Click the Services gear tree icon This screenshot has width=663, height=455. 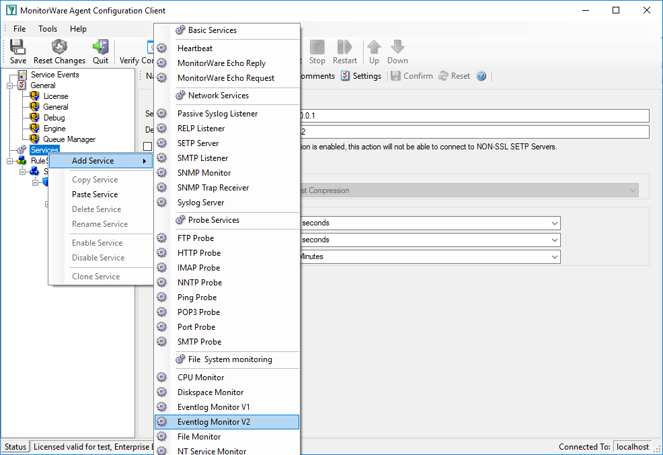tap(22, 150)
